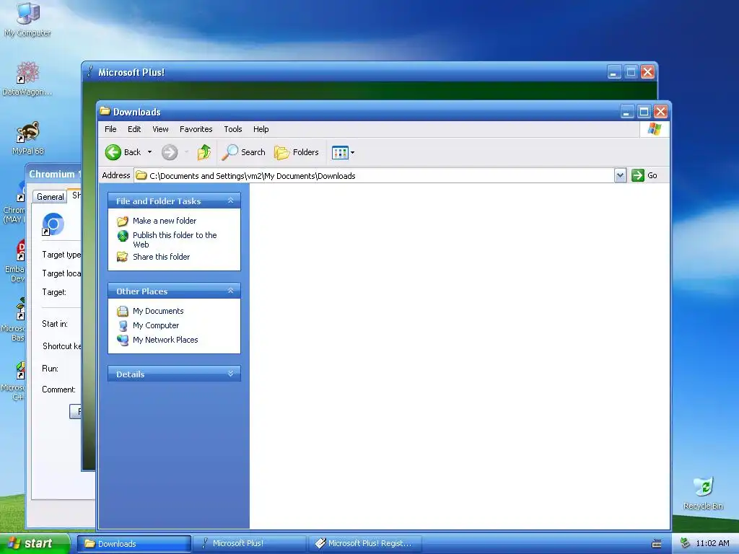This screenshot has height=554, width=739.
Task: Open the Views button menu
Action: click(x=343, y=152)
